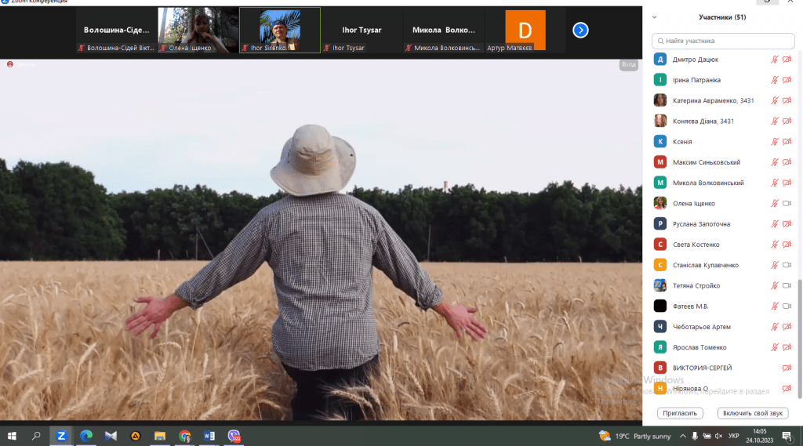Collapse the Участники panel using the chevron

click(x=655, y=17)
